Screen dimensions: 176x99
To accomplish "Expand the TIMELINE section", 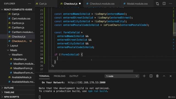I will 9,92.
